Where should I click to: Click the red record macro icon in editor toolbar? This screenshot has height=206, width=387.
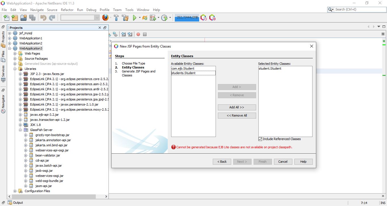click(x=138, y=34)
